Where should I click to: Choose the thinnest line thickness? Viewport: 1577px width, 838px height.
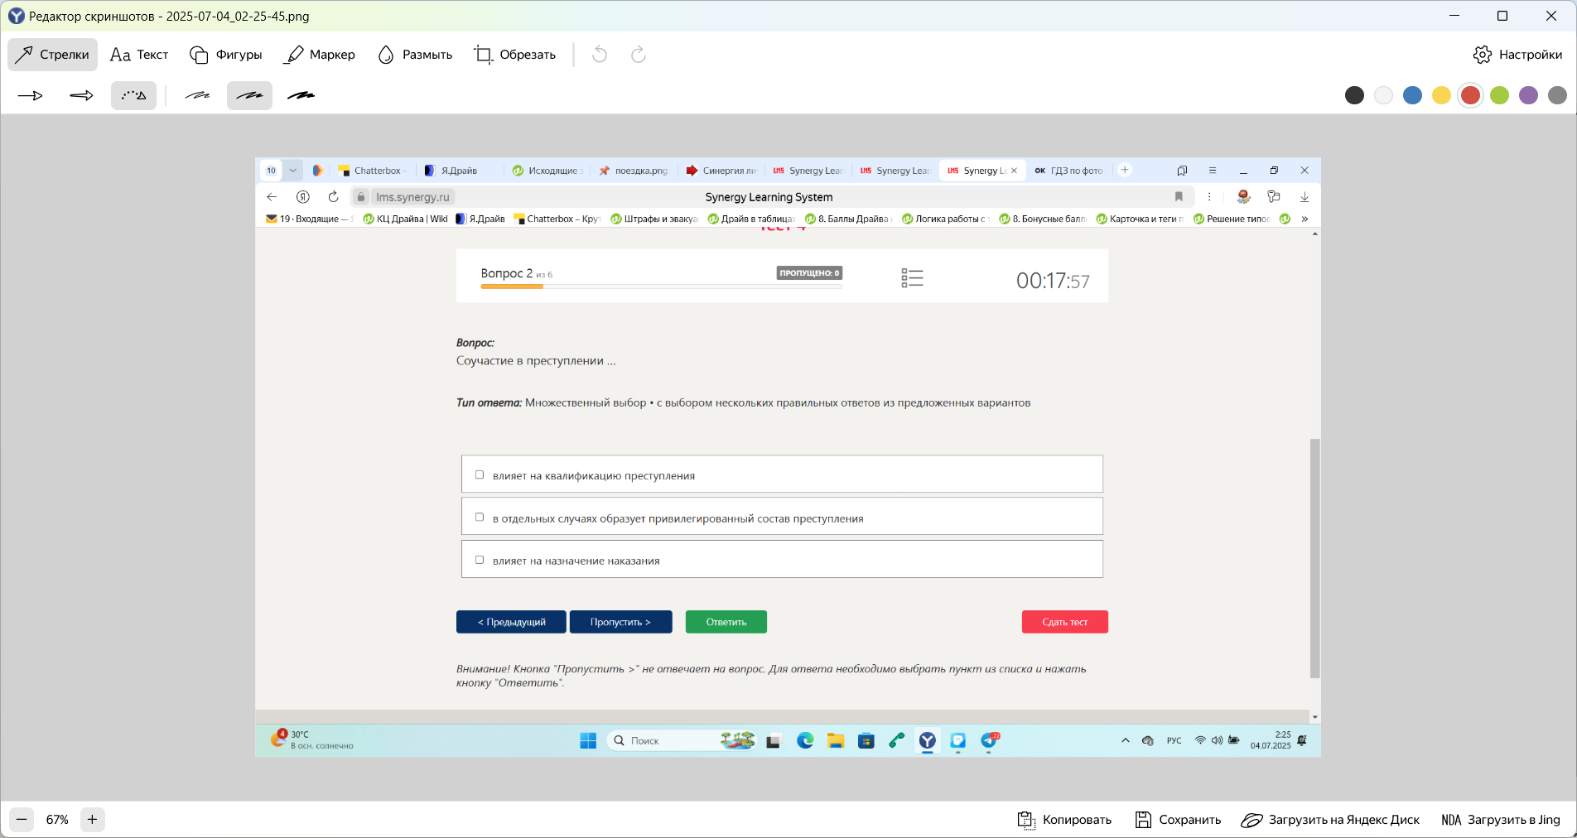pos(197,96)
